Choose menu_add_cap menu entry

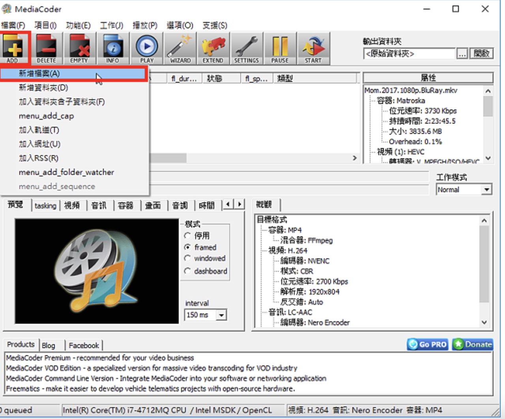point(75,116)
